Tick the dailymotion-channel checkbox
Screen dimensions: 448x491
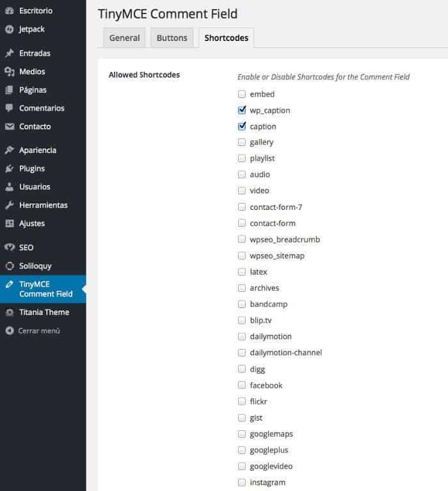tap(242, 353)
